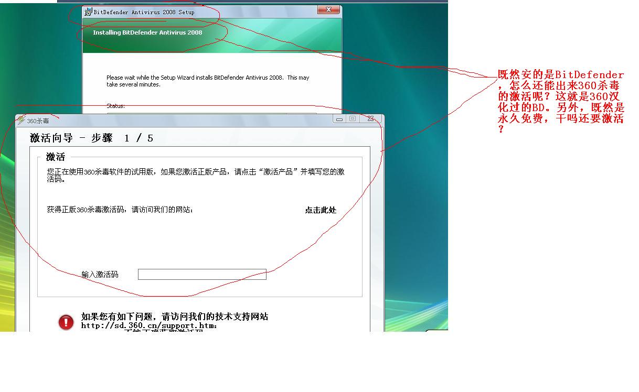This screenshot has height=392, width=639.
Task: Click the 如果您有如下问题 support heading text
Action: pyautogui.click(x=175, y=317)
